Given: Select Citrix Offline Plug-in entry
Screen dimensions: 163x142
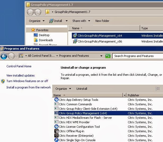Looking at the screenshot, I should pyautogui.click(x=72, y=131).
